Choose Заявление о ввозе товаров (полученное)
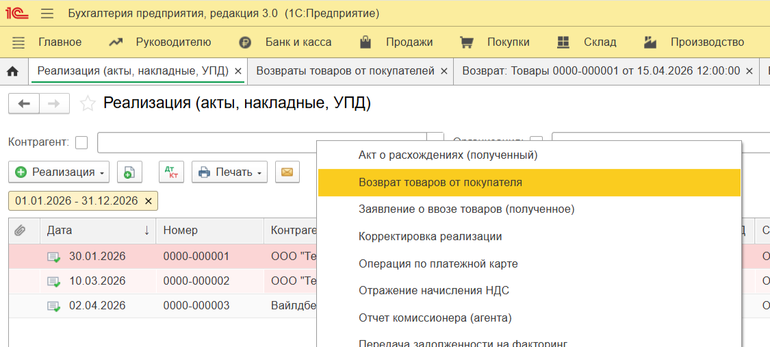Image resolution: width=770 pixels, height=347 pixels. [x=529, y=209]
